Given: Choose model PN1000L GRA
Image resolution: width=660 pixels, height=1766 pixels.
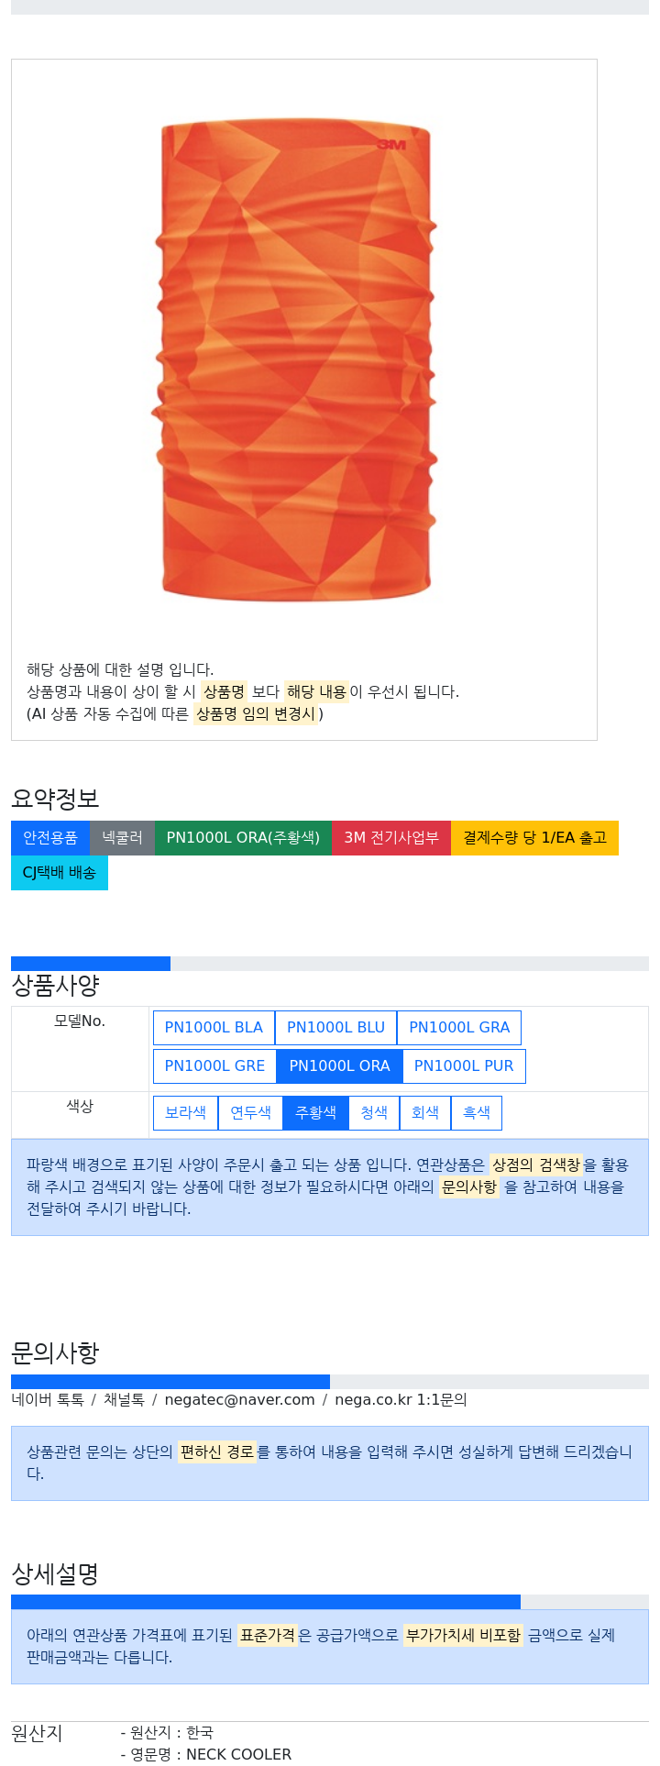Looking at the screenshot, I should click(x=459, y=1028).
